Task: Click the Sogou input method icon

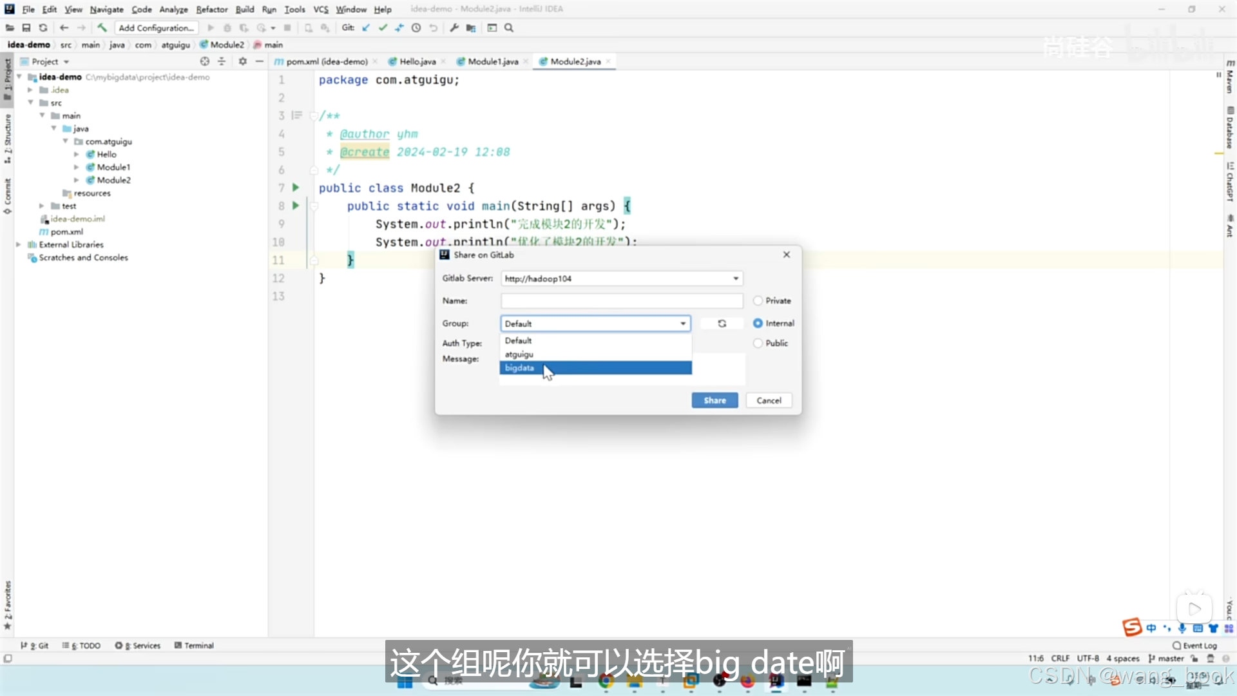Action: point(1132,627)
